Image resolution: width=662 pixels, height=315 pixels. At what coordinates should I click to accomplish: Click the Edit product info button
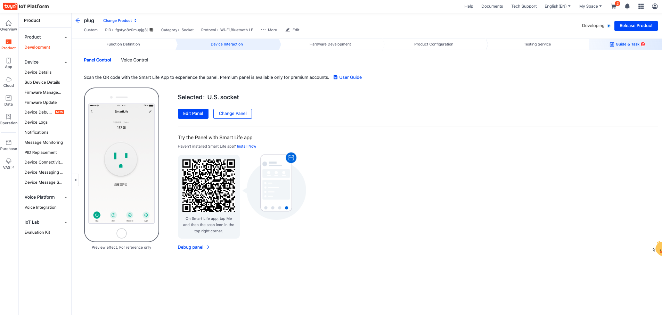pos(293,30)
